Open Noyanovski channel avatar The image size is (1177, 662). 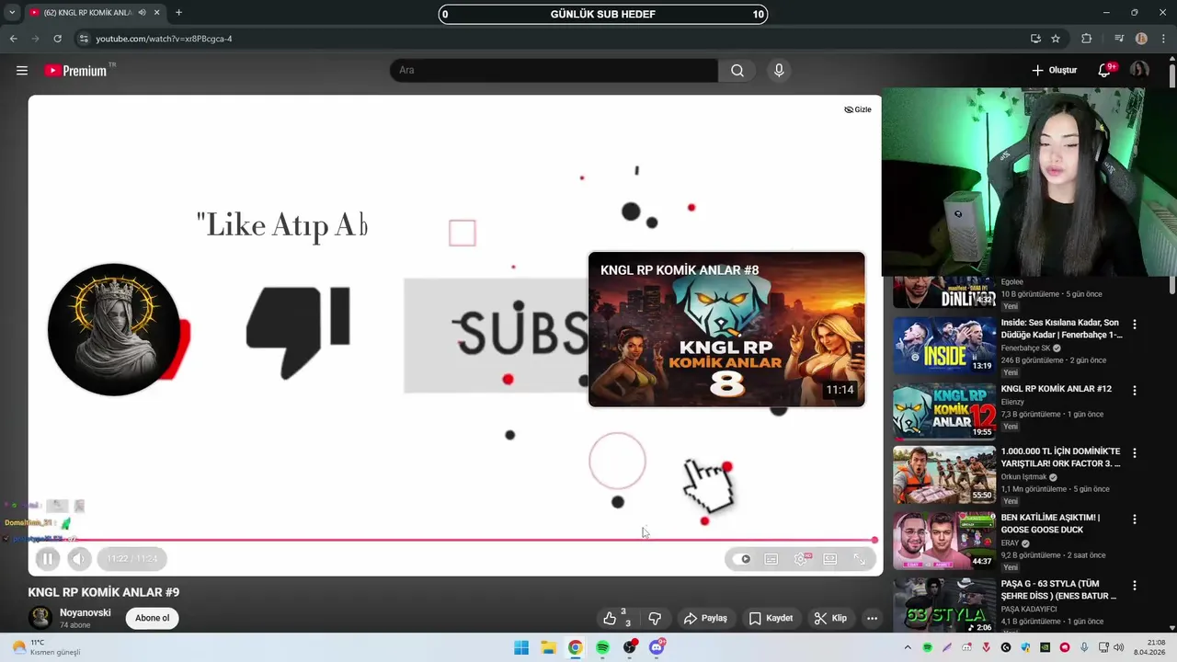(x=40, y=618)
